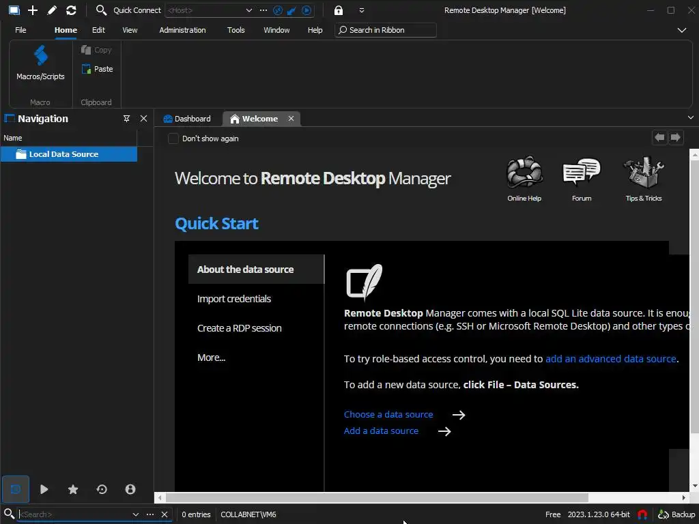Viewport: 699px width, 524px height.
Task: Click add an advanced data source link
Action: [611, 359]
